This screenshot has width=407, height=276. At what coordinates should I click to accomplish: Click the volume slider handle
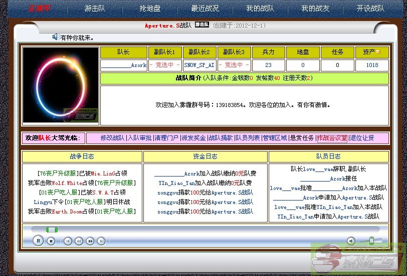pos(371,240)
